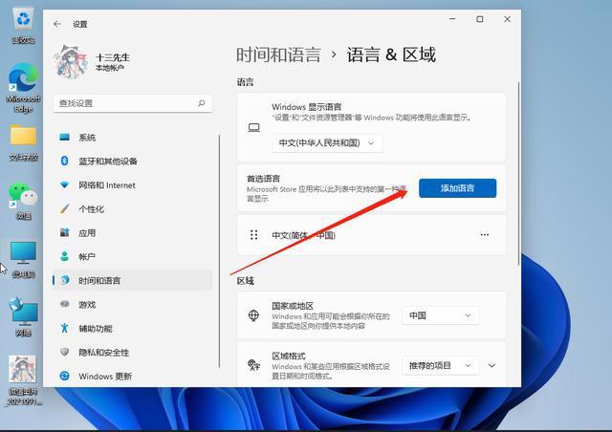Screen dimensions: 612x432
Task: Select 蓝牙和其他设备 in the sidebar
Action: 133,161
